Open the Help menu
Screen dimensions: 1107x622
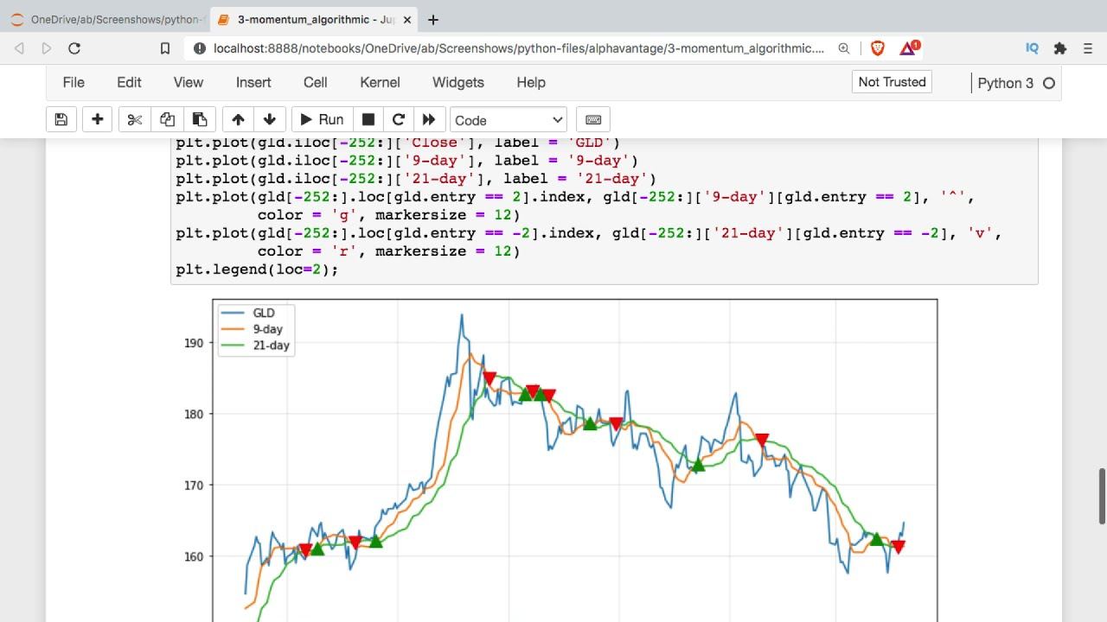(x=531, y=82)
